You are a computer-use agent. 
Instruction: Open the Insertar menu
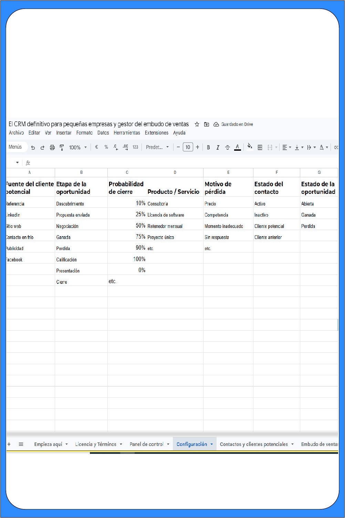(x=64, y=133)
